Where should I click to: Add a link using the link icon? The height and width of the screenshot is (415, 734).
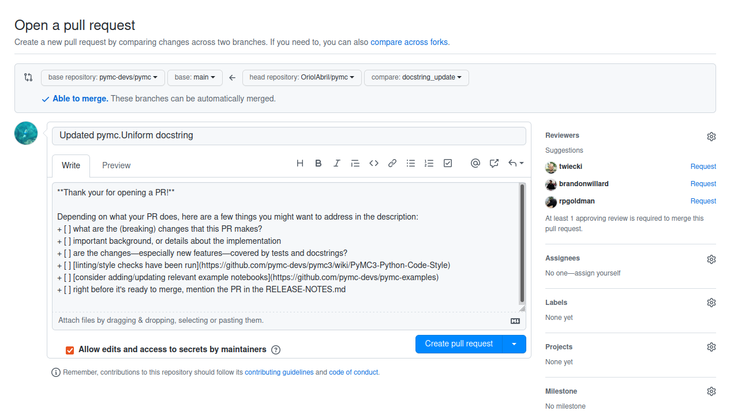coord(392,164)
